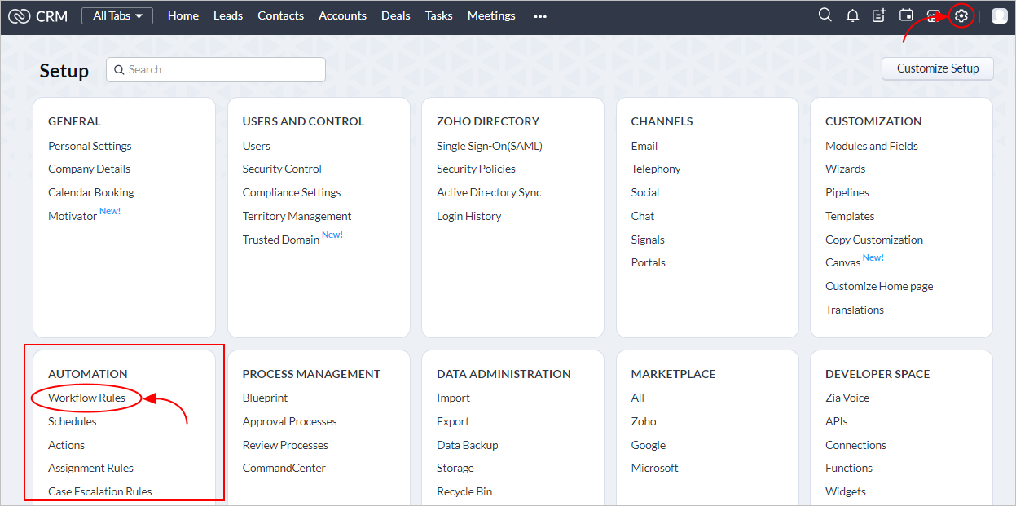
Task: Open Zia Voice in Developer Space
Action: [x=847, y=398]
